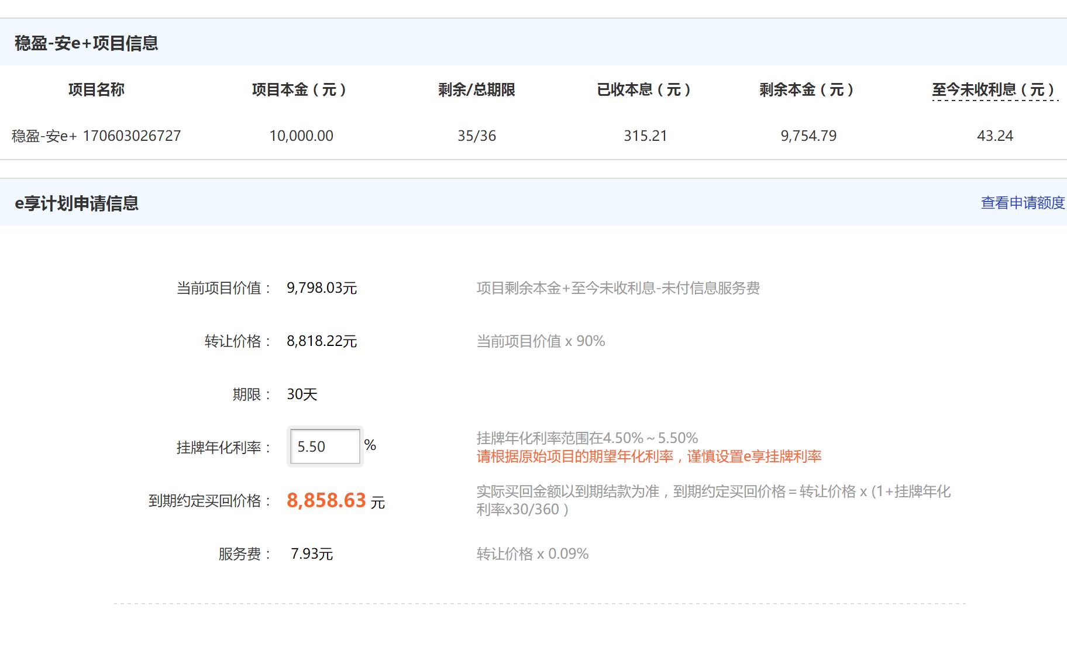Screen dimensions: 1067x651
Task: Click the project name 稳盈-安e+ 170603026727
Action: 95,136
